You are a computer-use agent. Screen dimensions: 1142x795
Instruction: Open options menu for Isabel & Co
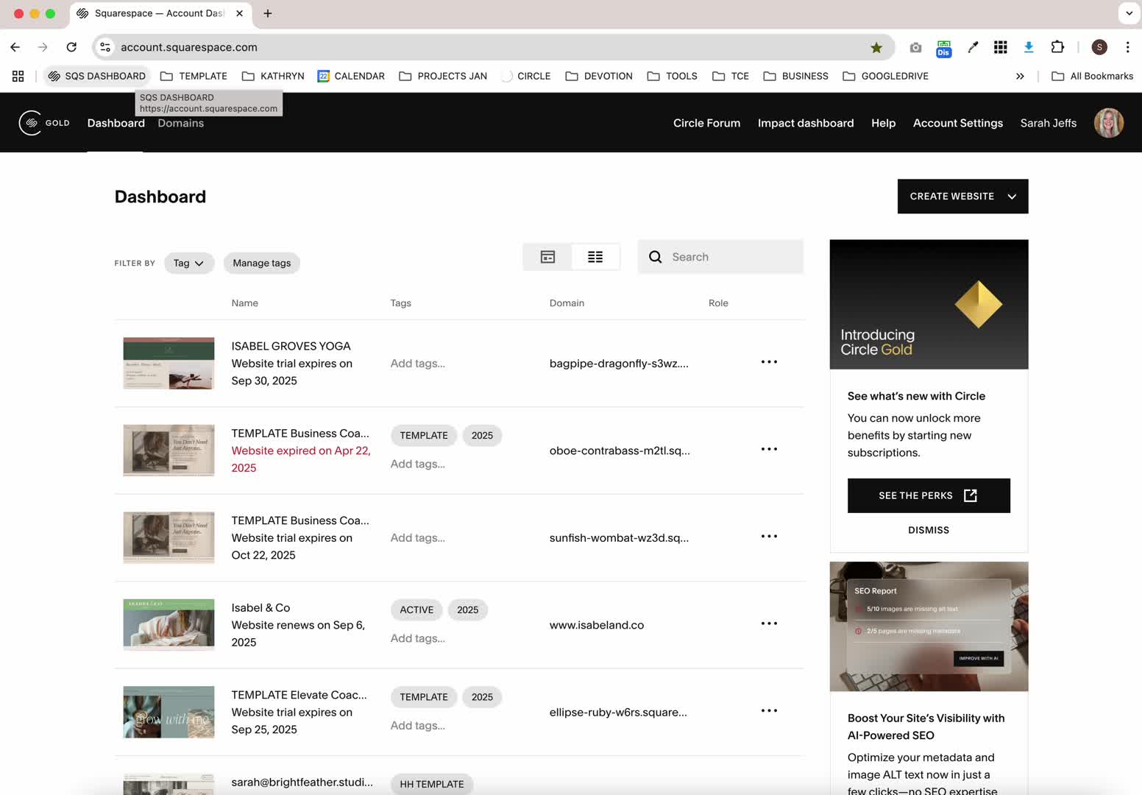[x=769, y=623]
